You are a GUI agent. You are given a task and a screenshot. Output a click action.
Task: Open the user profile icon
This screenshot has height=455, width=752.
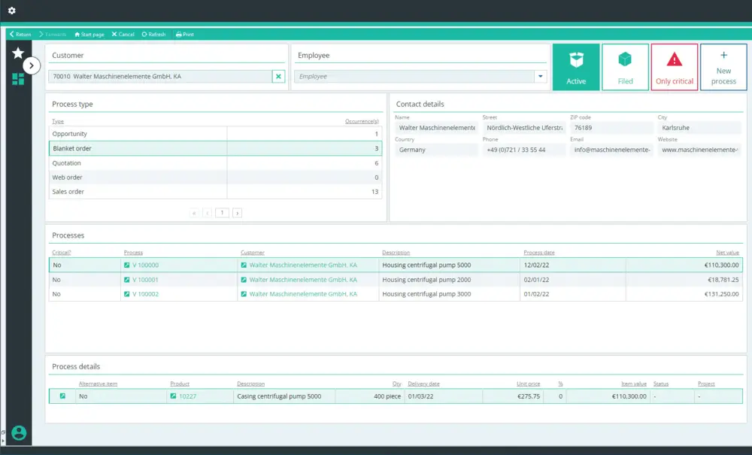[19, 433]
